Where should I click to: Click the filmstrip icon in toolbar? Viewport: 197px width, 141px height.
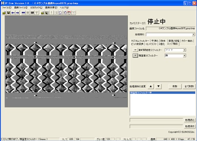point(32,13)
